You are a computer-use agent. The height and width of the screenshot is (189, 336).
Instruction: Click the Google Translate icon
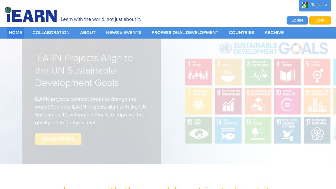305,5
